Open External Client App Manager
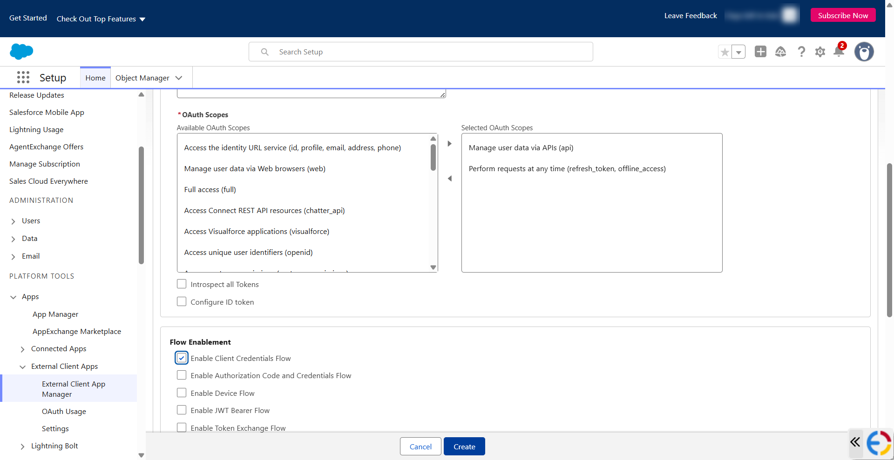Screen dimensions: 894x460 [x=74, y=389]
